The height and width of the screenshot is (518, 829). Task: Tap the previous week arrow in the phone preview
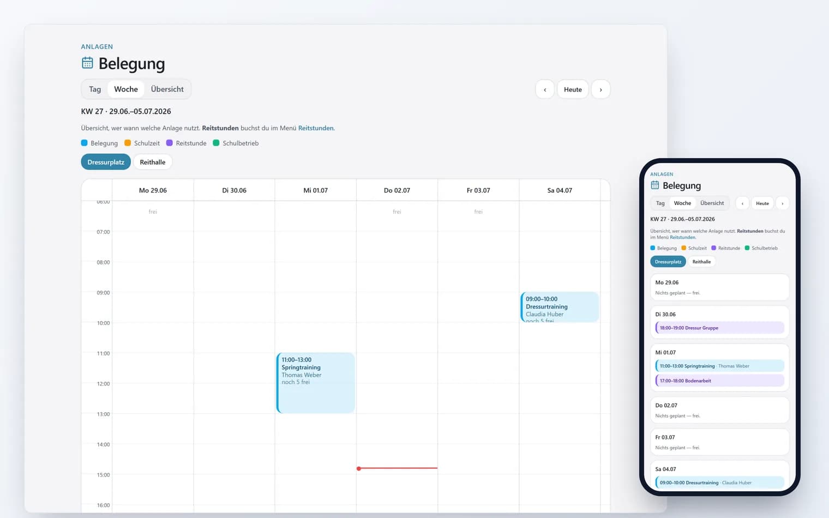742,203
